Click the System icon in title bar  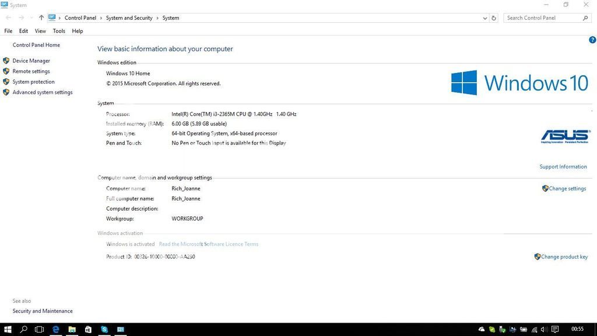click(x=4, y=5)
